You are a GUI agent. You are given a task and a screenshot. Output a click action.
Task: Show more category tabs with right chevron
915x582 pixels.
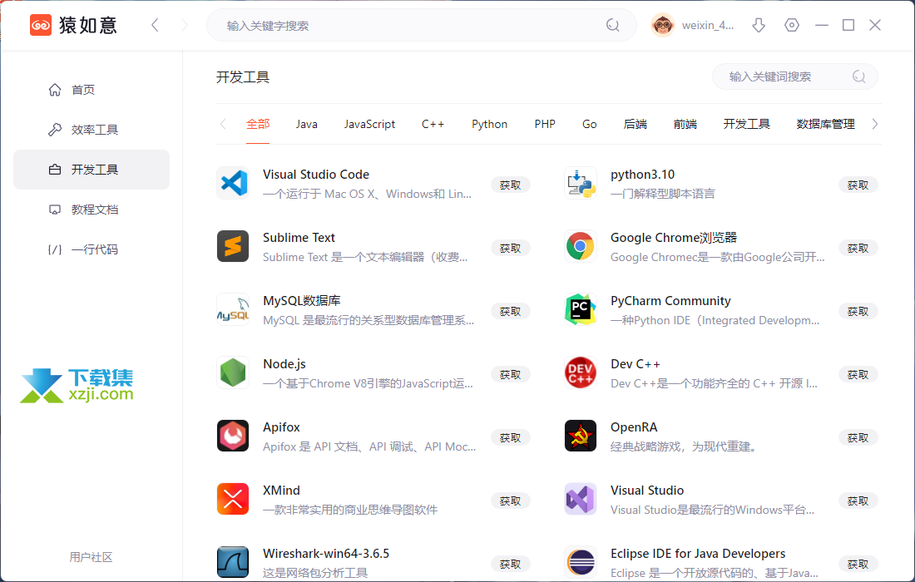(x=875, y=124)
